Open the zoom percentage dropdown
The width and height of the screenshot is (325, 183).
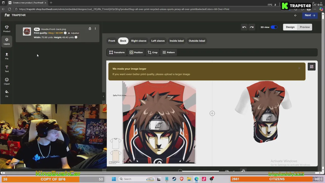[230, 171]
